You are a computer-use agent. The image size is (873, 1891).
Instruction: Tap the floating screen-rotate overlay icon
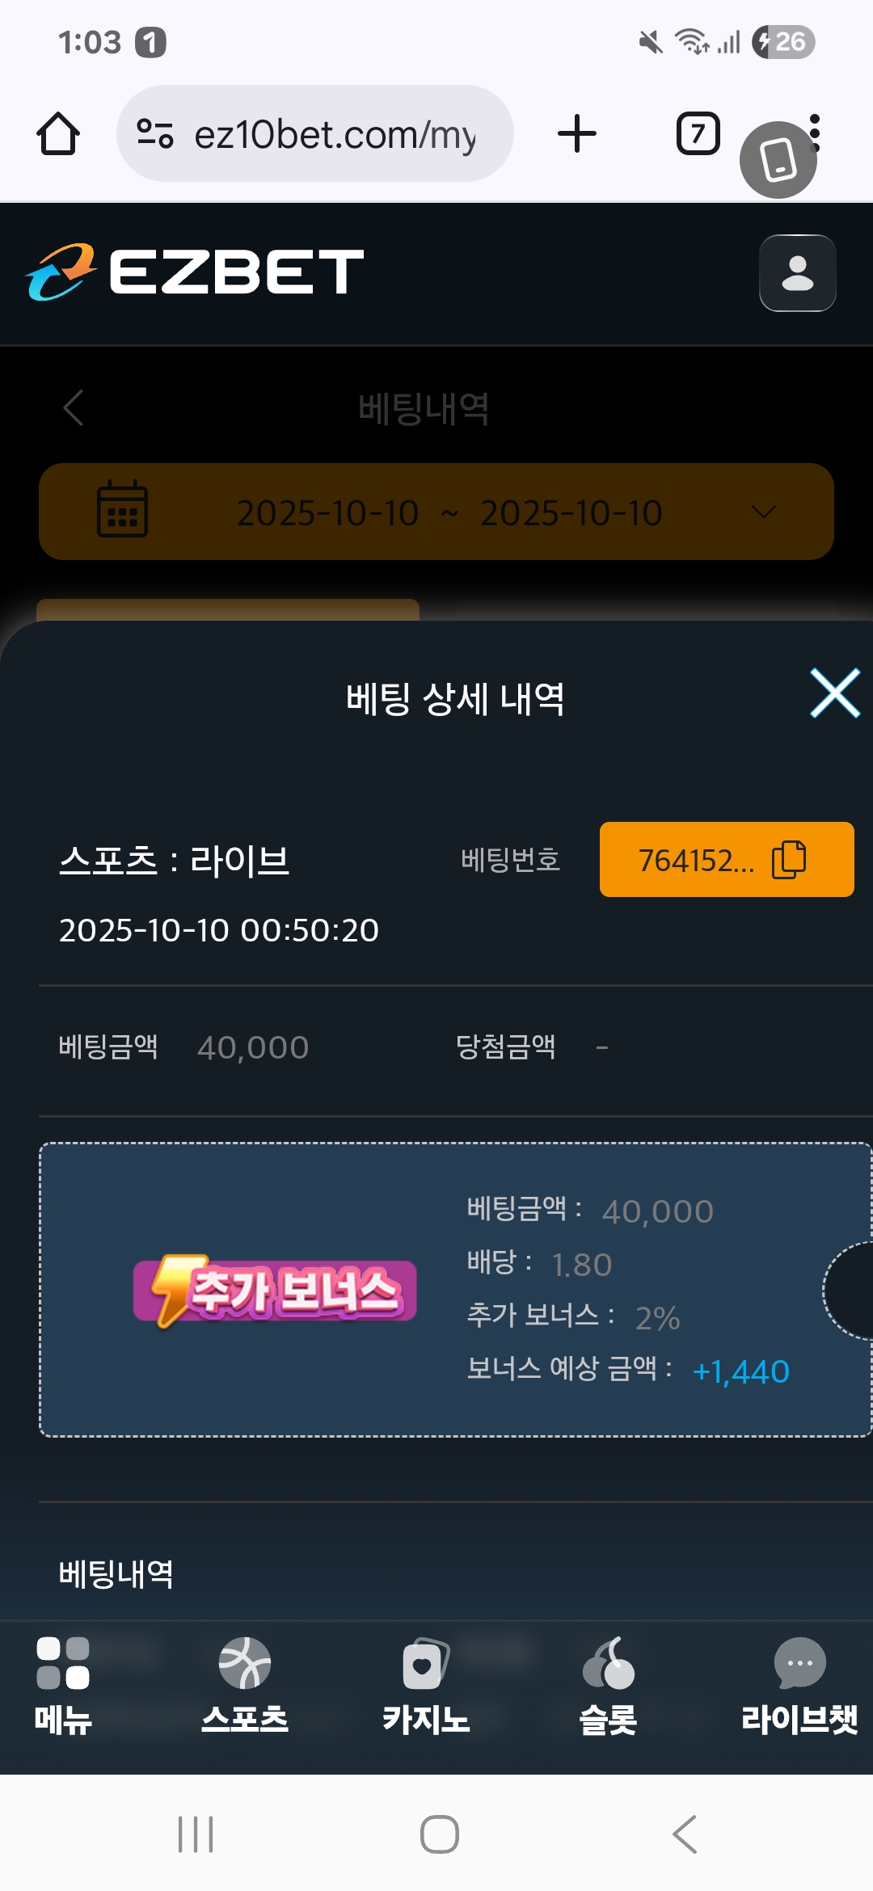tap(778, 160)
